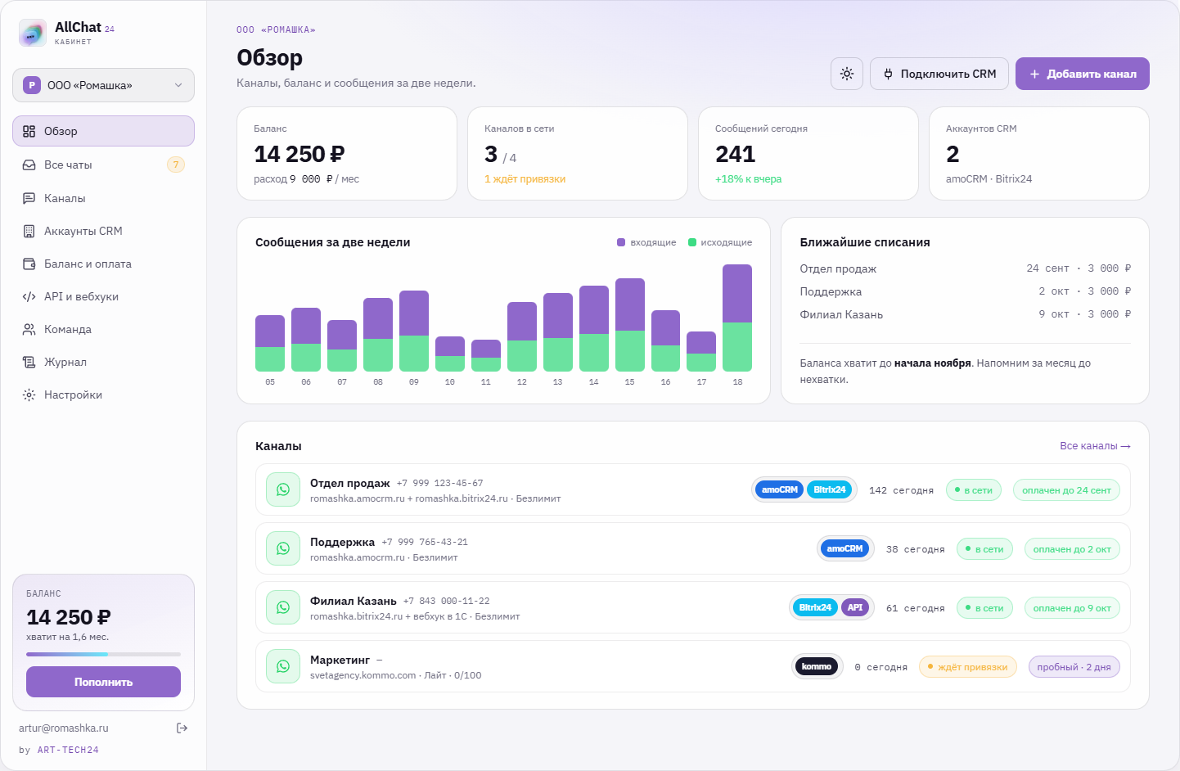Viewport: 1180px width, 771px height.
Task: Click the chart bar for day 18
Action: [x=737, y=318]
